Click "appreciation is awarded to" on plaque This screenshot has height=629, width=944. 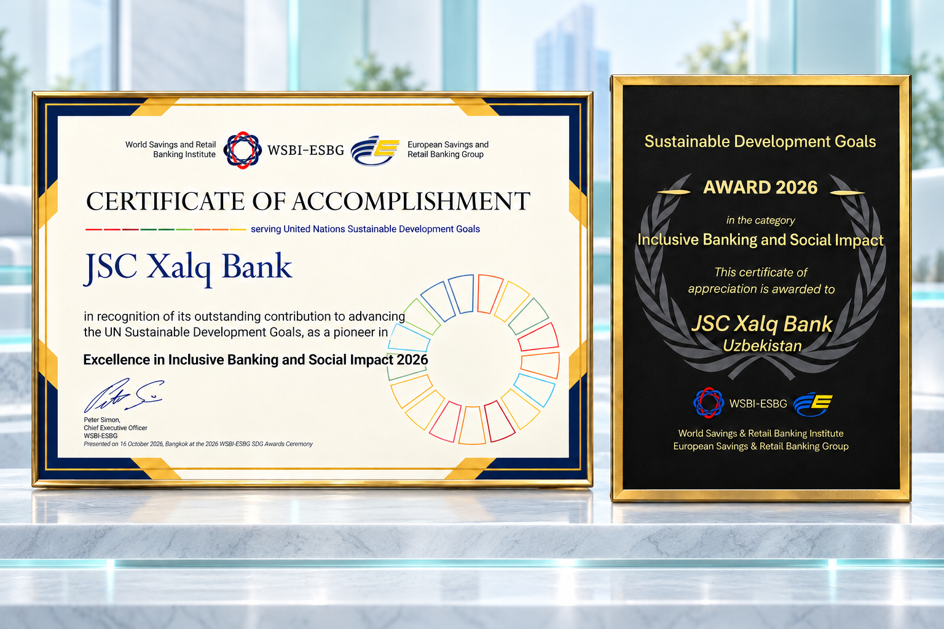761,289
